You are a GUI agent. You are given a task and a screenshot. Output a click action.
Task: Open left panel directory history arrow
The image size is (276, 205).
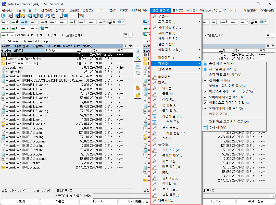coord(130,46)
